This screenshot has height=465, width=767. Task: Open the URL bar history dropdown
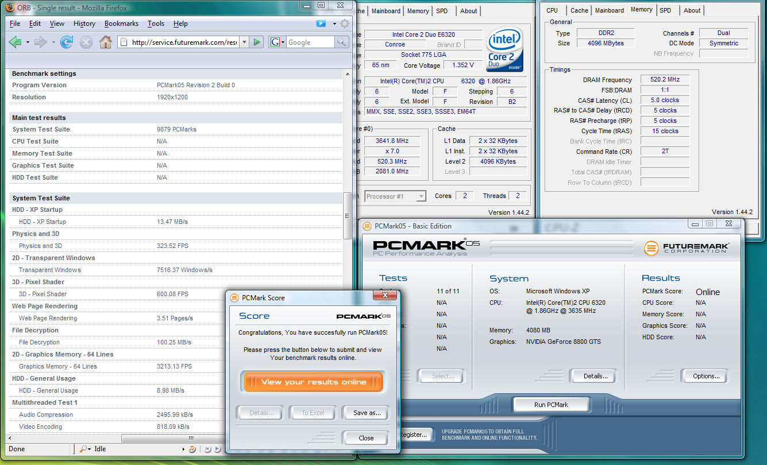click(x=244, y=42)
